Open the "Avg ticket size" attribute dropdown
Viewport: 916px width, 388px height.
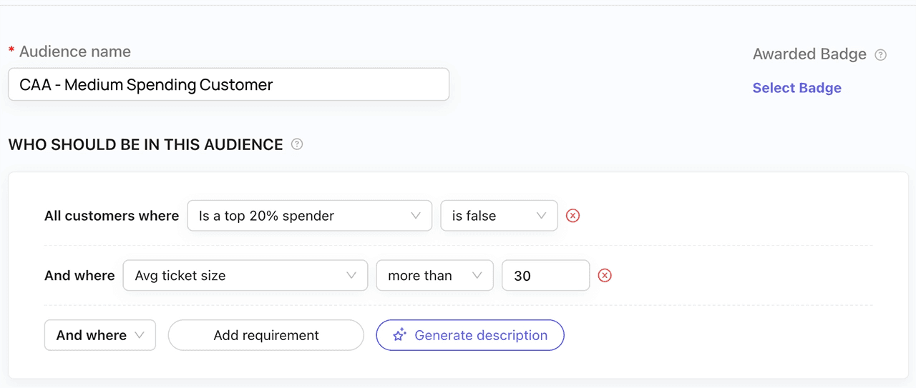coord(245,276)
